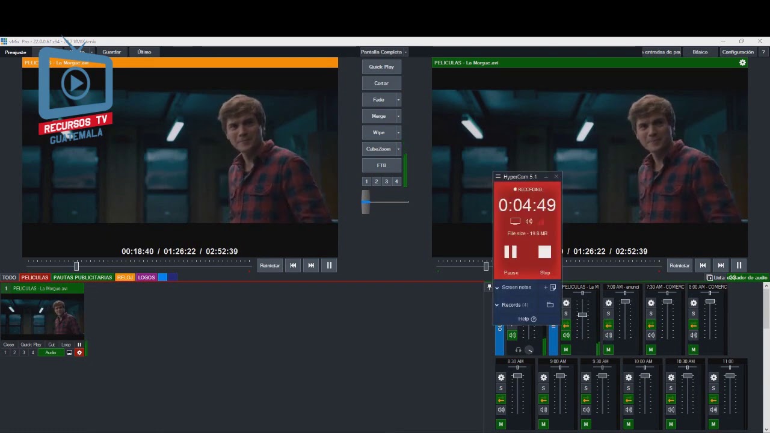Click the Cortar transition button
This screenshot has width=770, height=433.
[x=381, y=83]
